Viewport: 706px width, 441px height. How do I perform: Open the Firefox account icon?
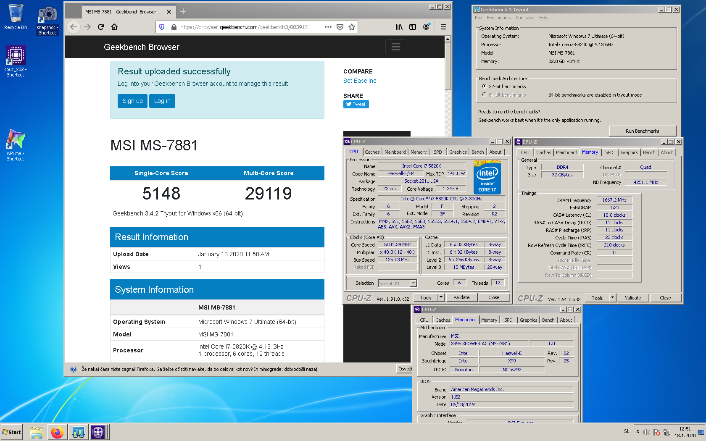[426, 27]
